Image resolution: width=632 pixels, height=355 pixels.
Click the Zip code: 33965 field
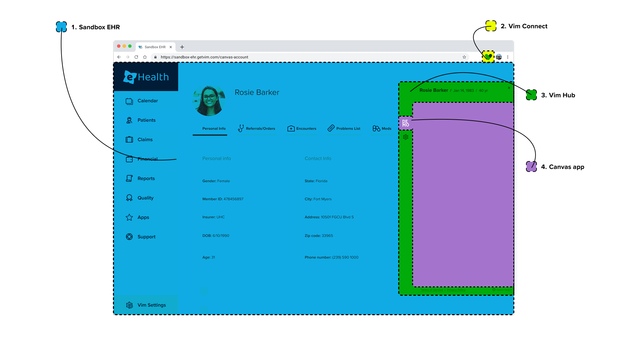(319, 236)
